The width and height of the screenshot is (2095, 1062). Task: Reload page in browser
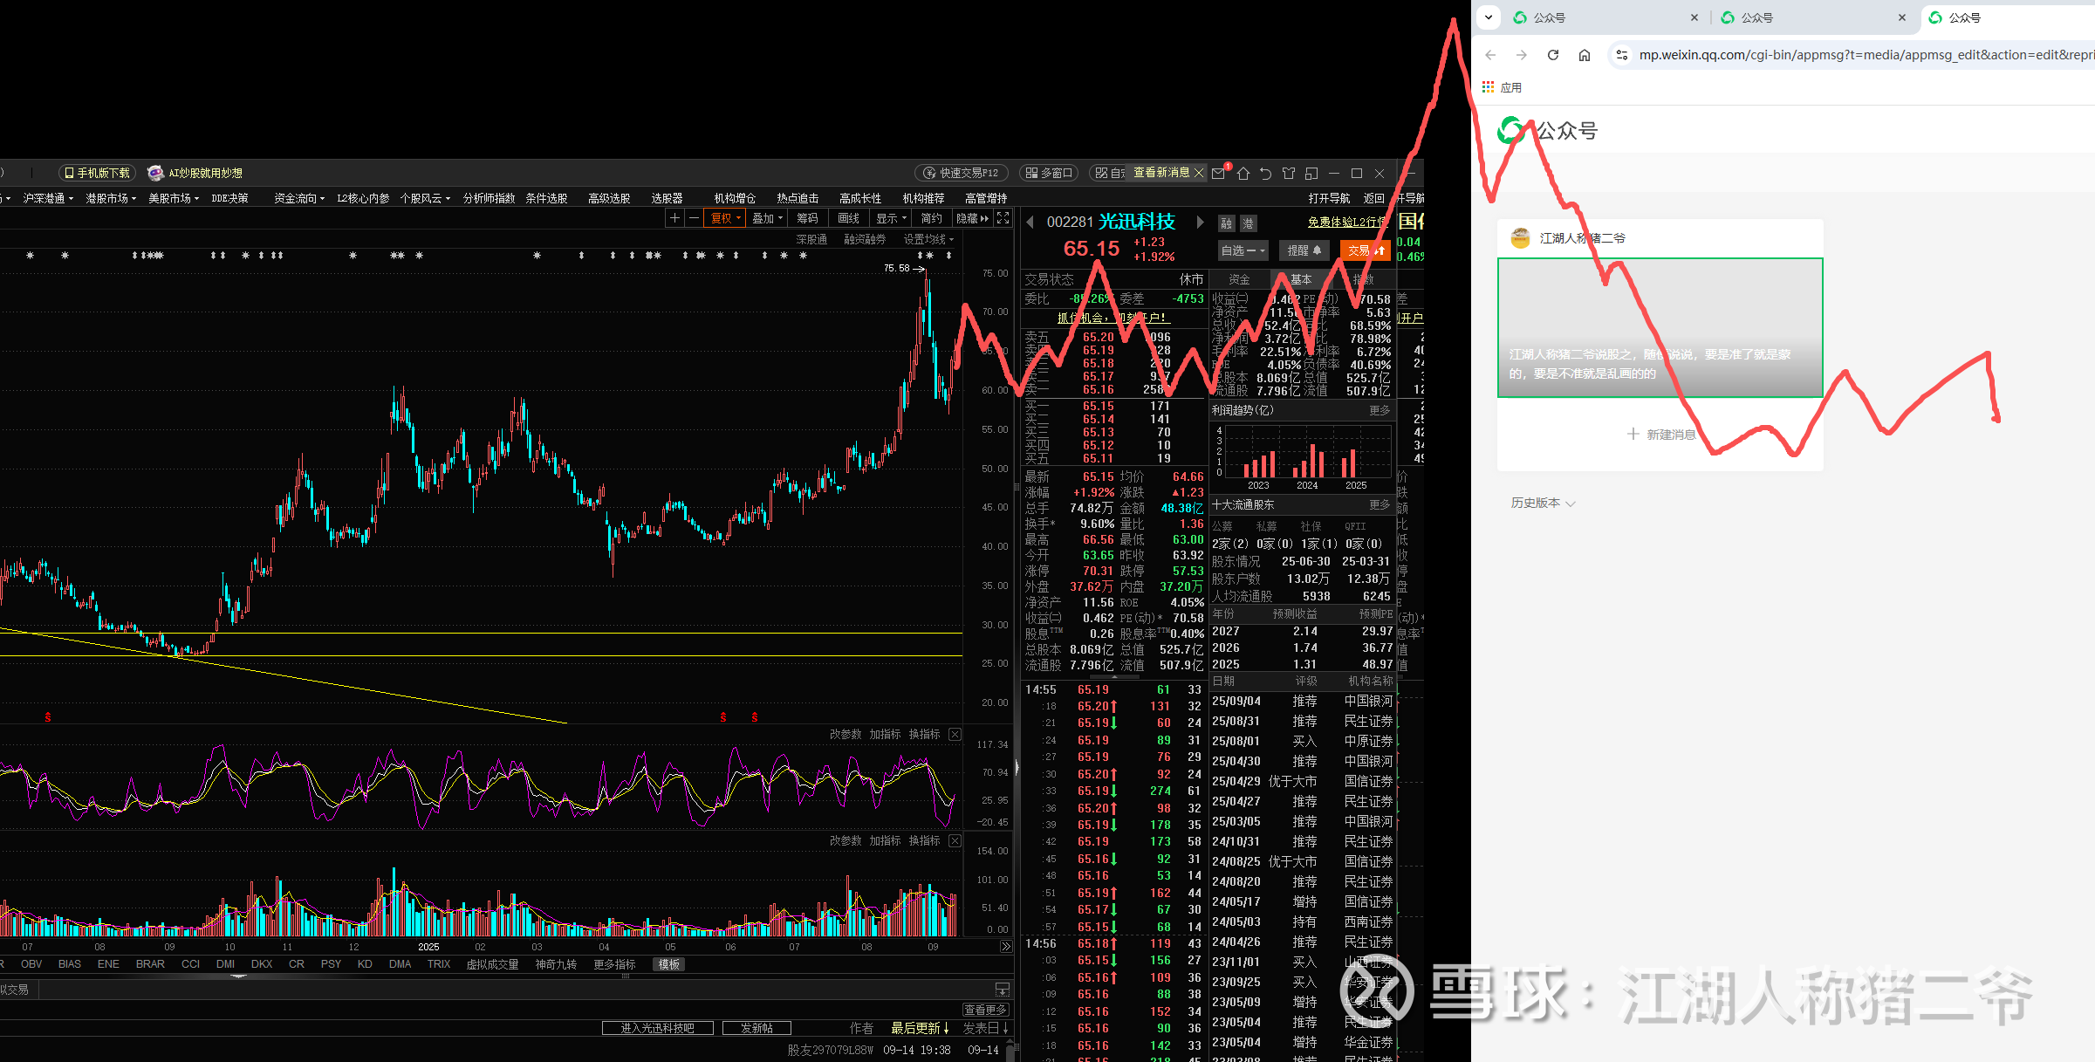[1553, 55]
